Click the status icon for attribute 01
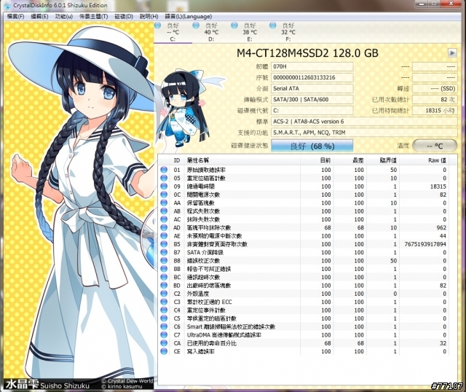The height and width of the screenshot is (392, 466). tap(164, 170)
